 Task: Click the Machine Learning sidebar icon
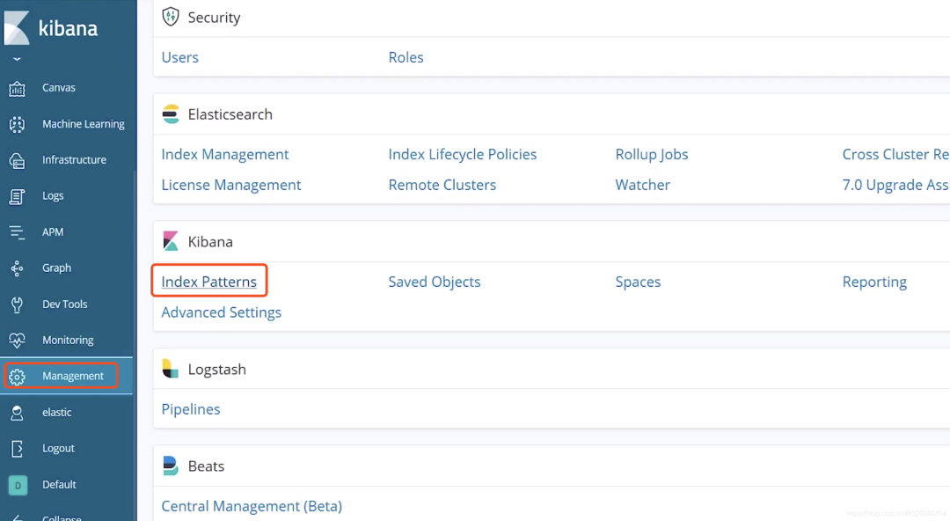pyautogui.click(x=17, y=124)
